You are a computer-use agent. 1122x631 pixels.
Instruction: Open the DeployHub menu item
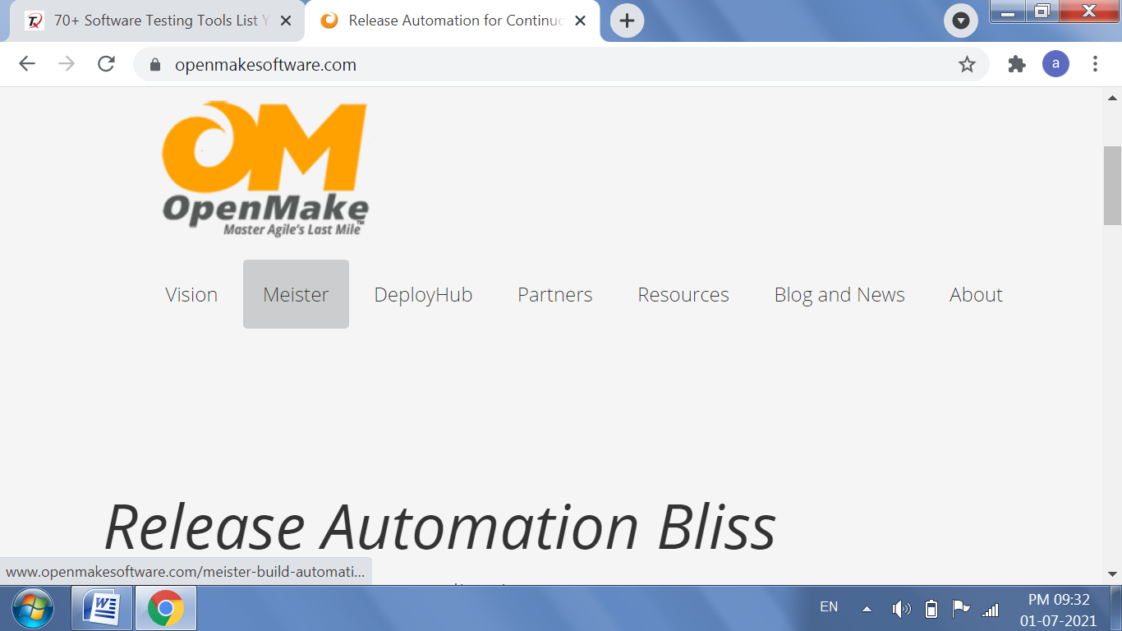423,294
